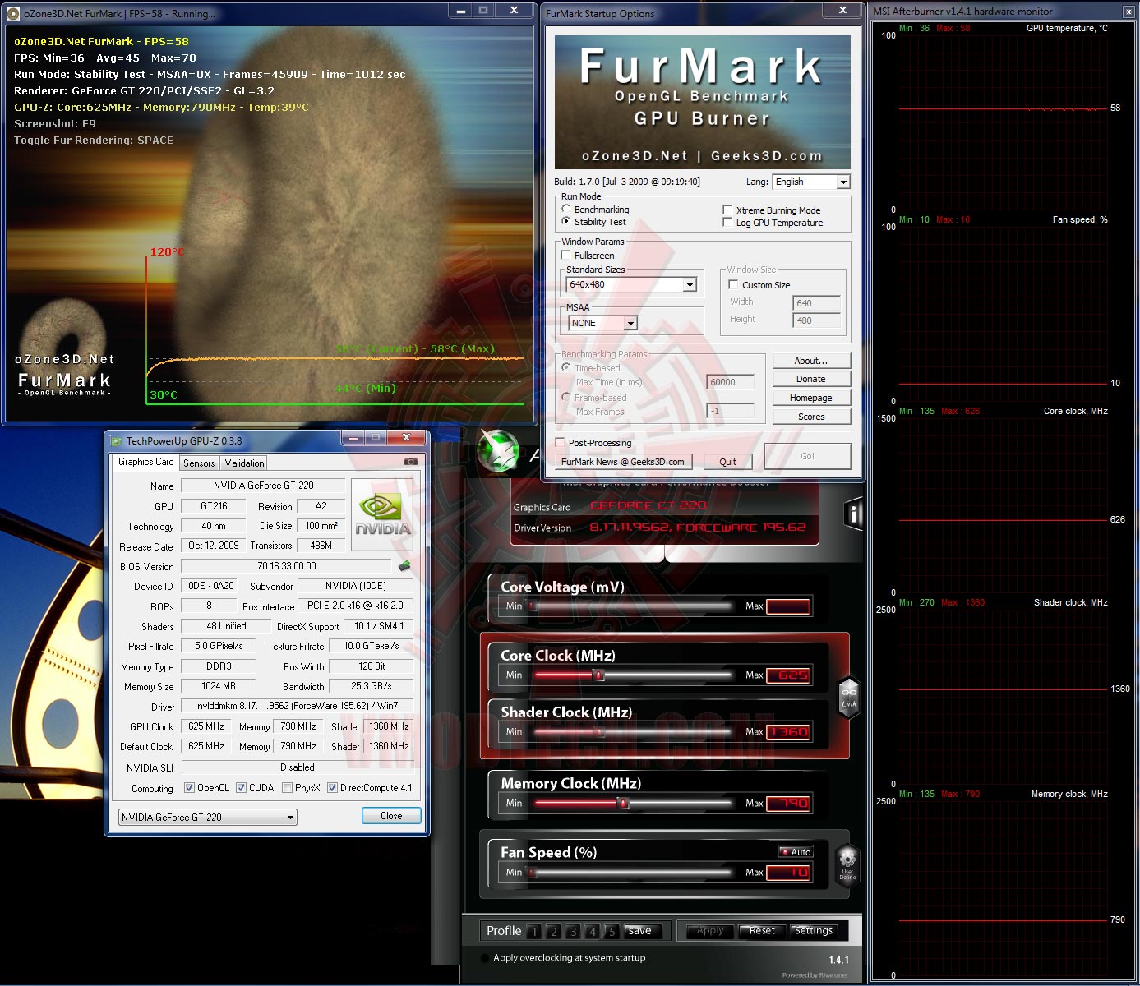Click the Height input field

click(816, 320)
